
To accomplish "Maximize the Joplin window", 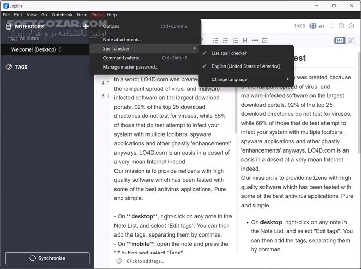I will click(334, 6).
